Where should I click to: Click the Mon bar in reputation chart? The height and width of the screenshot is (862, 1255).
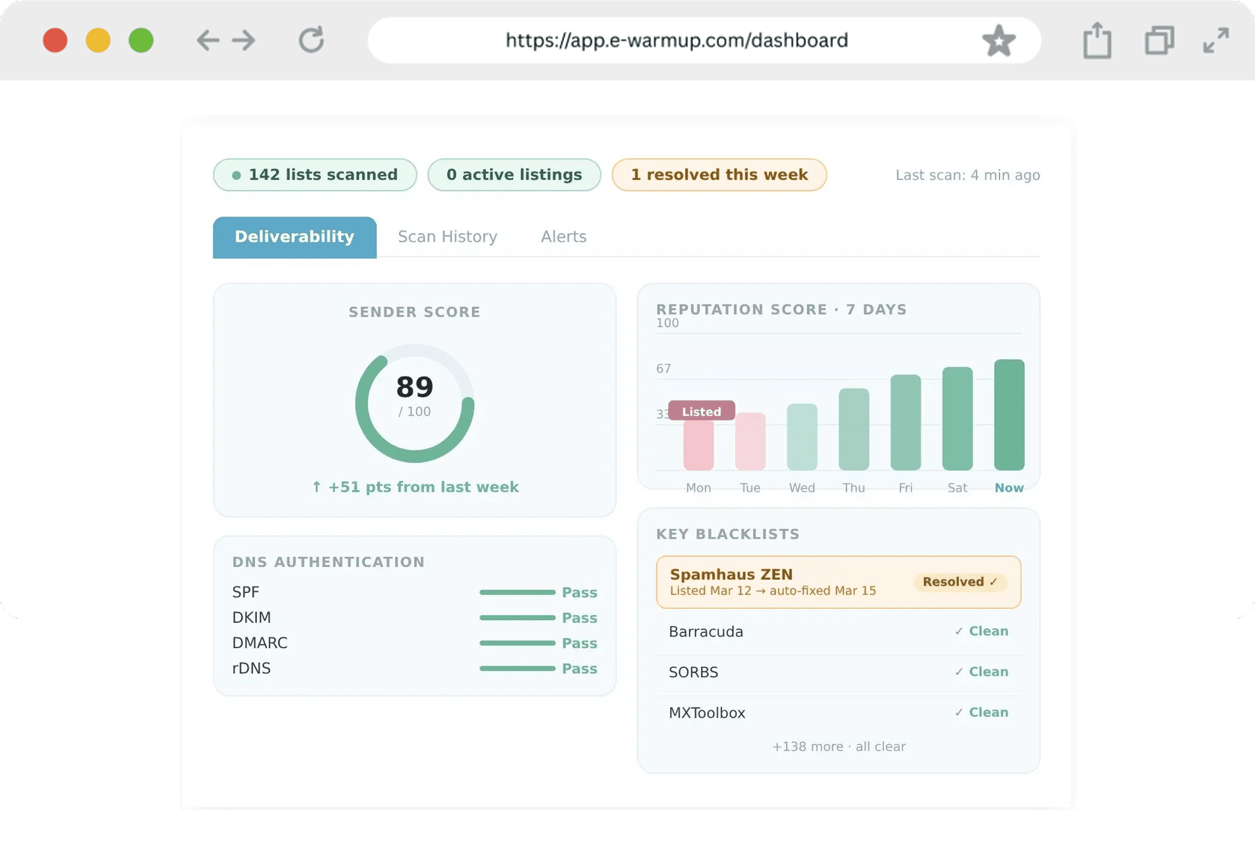tap(698, 444)
